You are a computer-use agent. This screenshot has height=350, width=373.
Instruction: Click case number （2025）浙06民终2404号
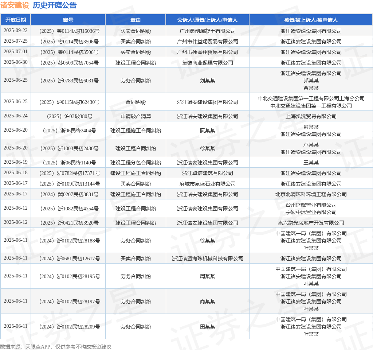[x=68, y=131]
